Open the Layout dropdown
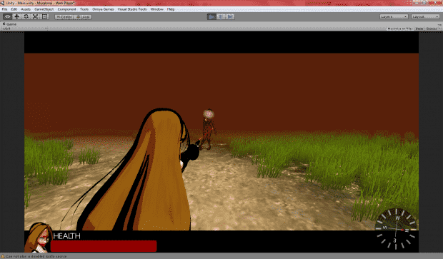This screenshot has height=259, width=443. click(x=425, y=16)
